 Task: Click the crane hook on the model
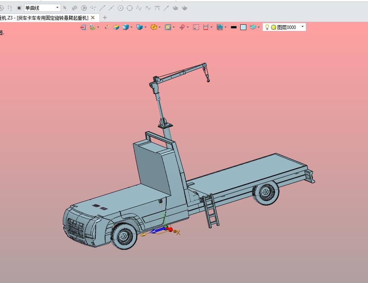(x=208, y=80)
